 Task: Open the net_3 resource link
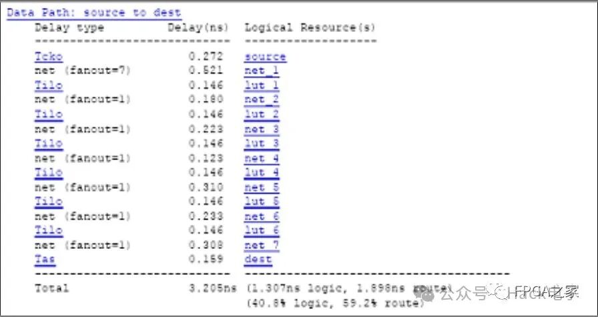(262, 129)
